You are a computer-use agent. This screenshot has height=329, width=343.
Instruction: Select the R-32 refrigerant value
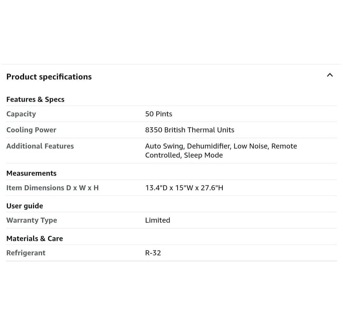tap(153, 253)
